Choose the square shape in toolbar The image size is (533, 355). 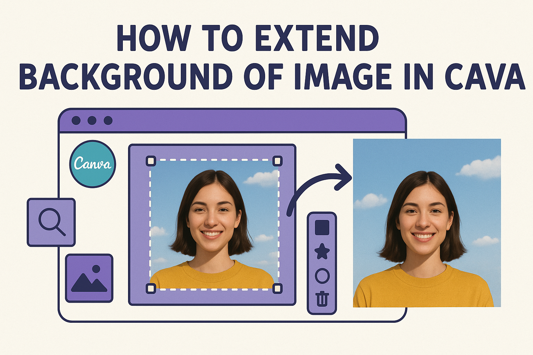point(322,227)
